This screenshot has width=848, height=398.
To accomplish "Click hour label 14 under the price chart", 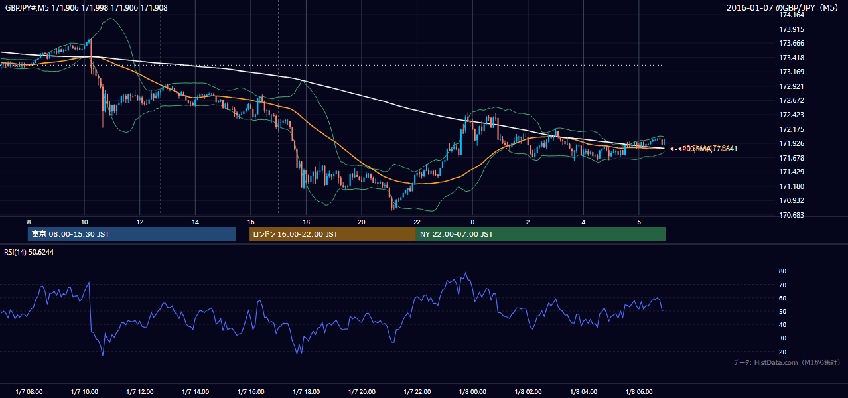I will [x=195, y=222].
